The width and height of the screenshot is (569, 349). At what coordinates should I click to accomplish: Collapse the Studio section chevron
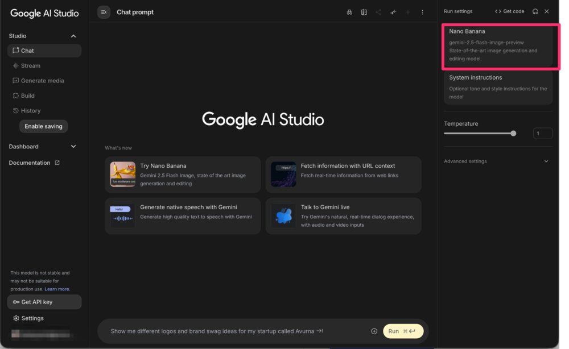pos(73,36)
